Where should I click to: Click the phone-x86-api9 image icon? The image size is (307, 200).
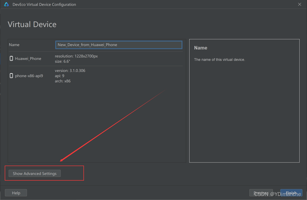click(x=11, y=76)
